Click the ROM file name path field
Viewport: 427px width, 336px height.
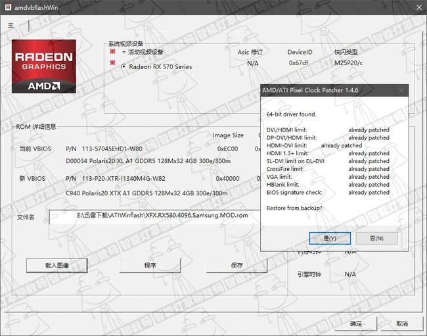(154, 217)
